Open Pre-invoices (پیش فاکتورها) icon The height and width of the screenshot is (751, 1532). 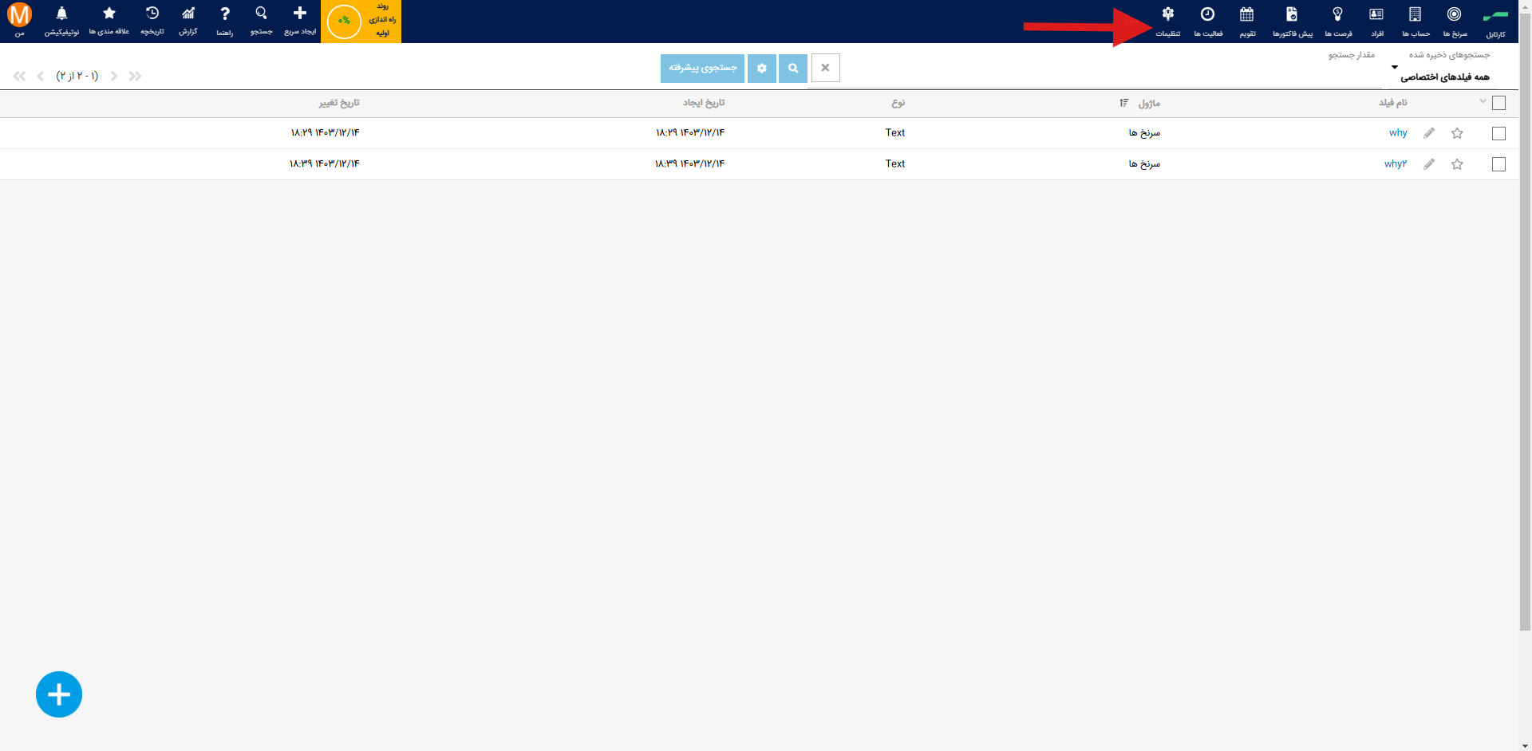pos(1293,22)
